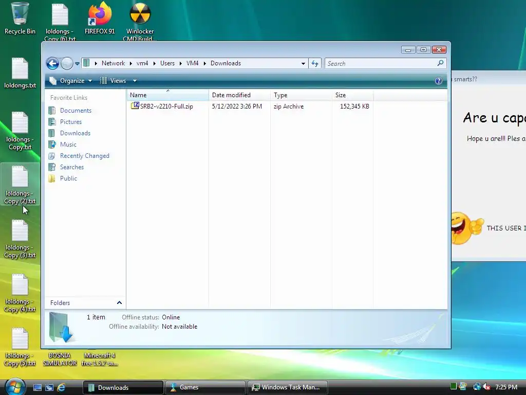Click the address bar root folder icon
The height and width of the screenshot is (395, 526).
tap(86, 63)
